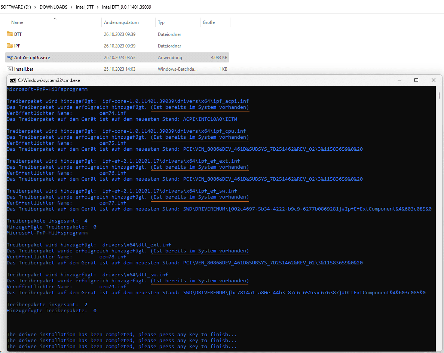Viewport: 444px width, 353px height.
Task: Open the DTT folder icon
Action: tap(10, 34)
